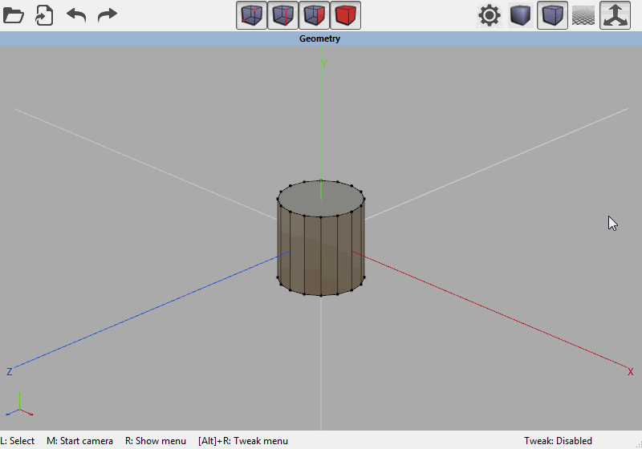Switch to vertex selection mode
This screenshot has height=449, width=642.
[251, 15]
